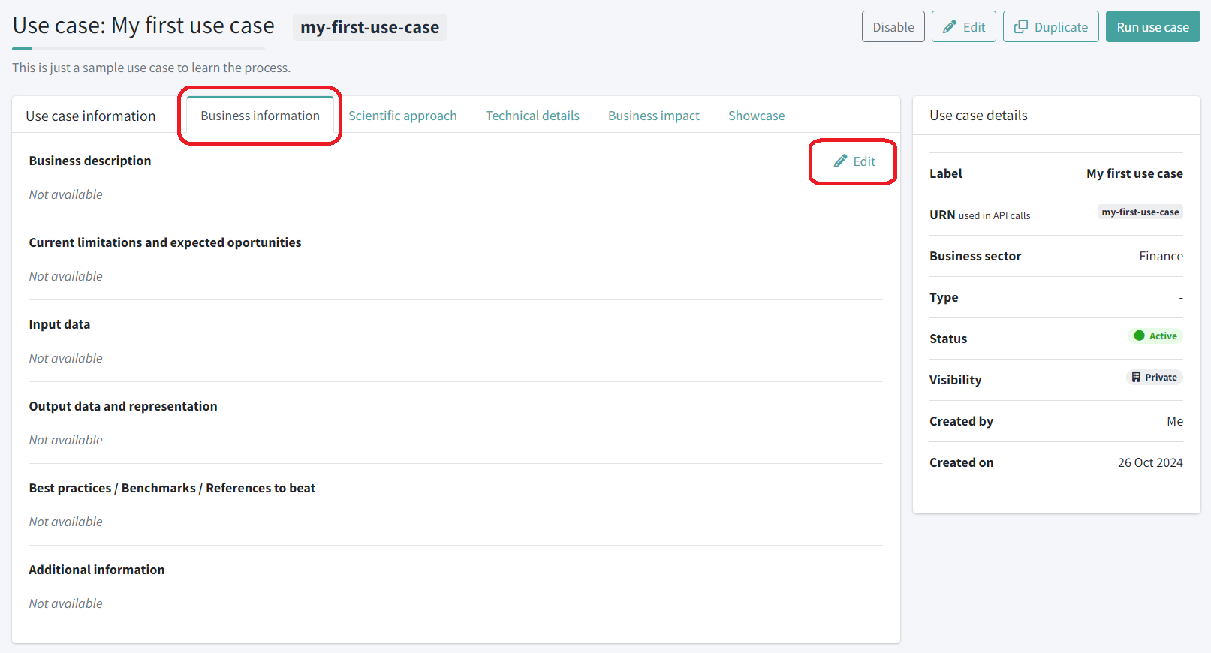The image size is (1211, 653).
Task: Click the pencil icon in the top Edit button
Action: click(x=950, y=27)
